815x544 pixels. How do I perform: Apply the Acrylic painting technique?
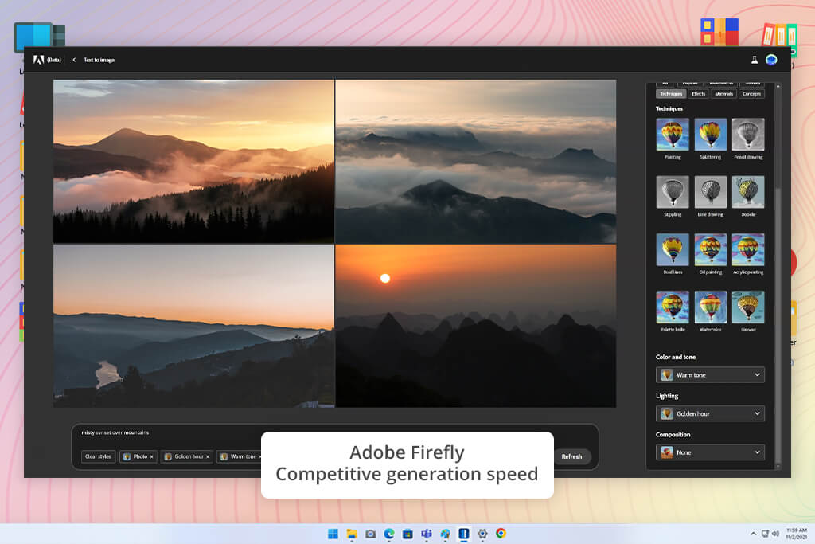coord(748,249)
